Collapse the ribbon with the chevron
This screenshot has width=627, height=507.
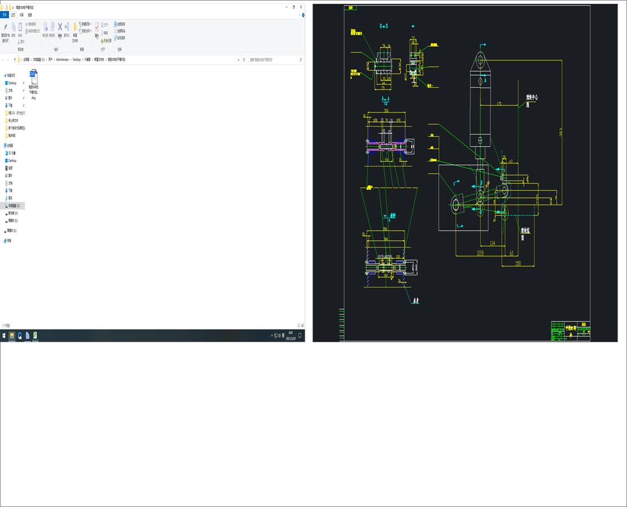(299, 15)
